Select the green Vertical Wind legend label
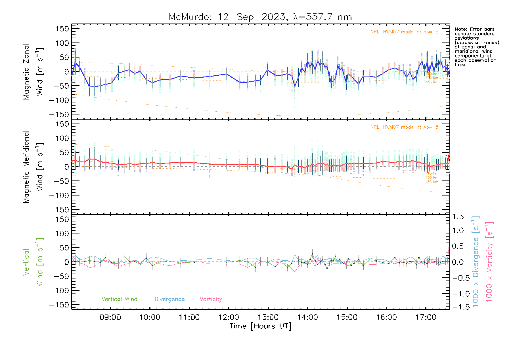Image resolution: width=511 pixels, height=340 pixels. 119,299
